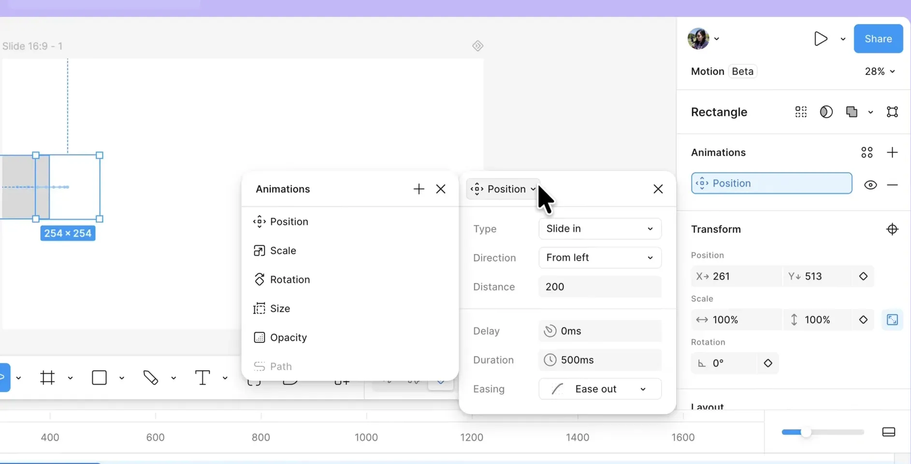Click the add animation plus icon in right panel
Screen dimensions: 911x464
(x=892, y=153)
